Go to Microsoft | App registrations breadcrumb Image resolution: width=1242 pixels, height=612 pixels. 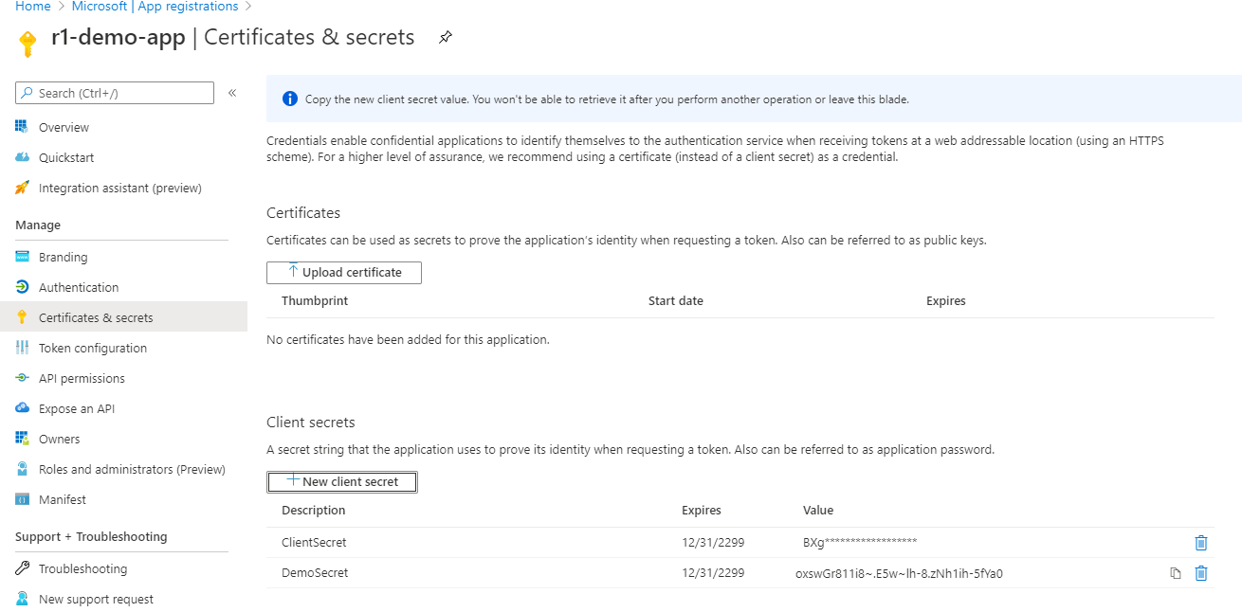click(155, 7)
